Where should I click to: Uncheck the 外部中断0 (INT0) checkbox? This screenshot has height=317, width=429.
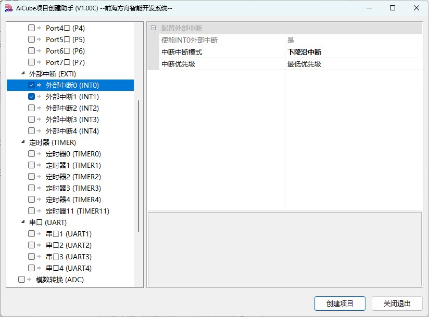coord(31,85)
